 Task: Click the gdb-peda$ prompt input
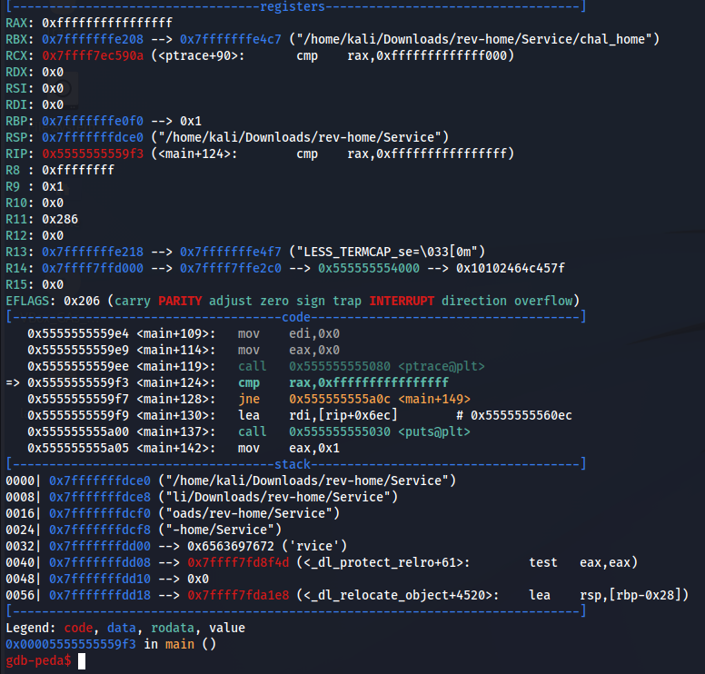pyautogui.click(x=82, y=660)
